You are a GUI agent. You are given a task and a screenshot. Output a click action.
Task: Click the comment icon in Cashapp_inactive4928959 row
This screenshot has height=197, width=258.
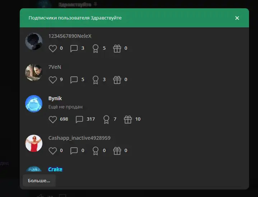click(74, 151)
